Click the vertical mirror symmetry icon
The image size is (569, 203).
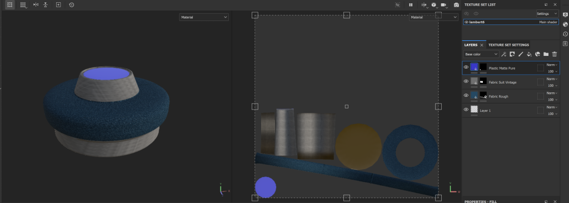tap(46, 4)
